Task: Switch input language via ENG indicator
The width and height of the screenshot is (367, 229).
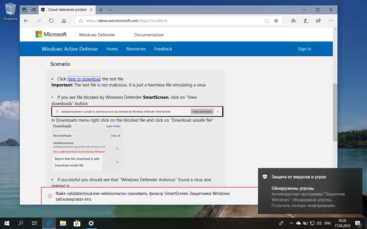Action: click(x=327, y=223)
